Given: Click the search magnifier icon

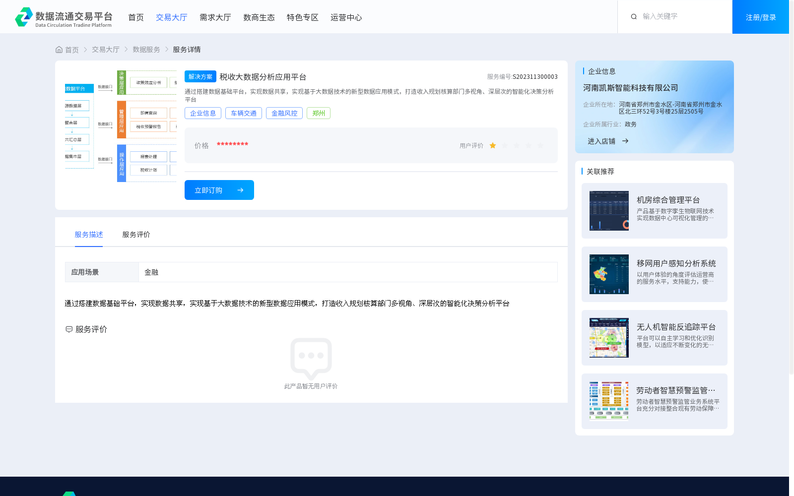Looking at the screenshot, I should coord(634,16).
